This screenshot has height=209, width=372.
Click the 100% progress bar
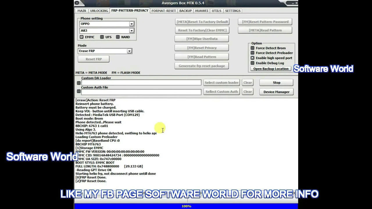[186, 206]
